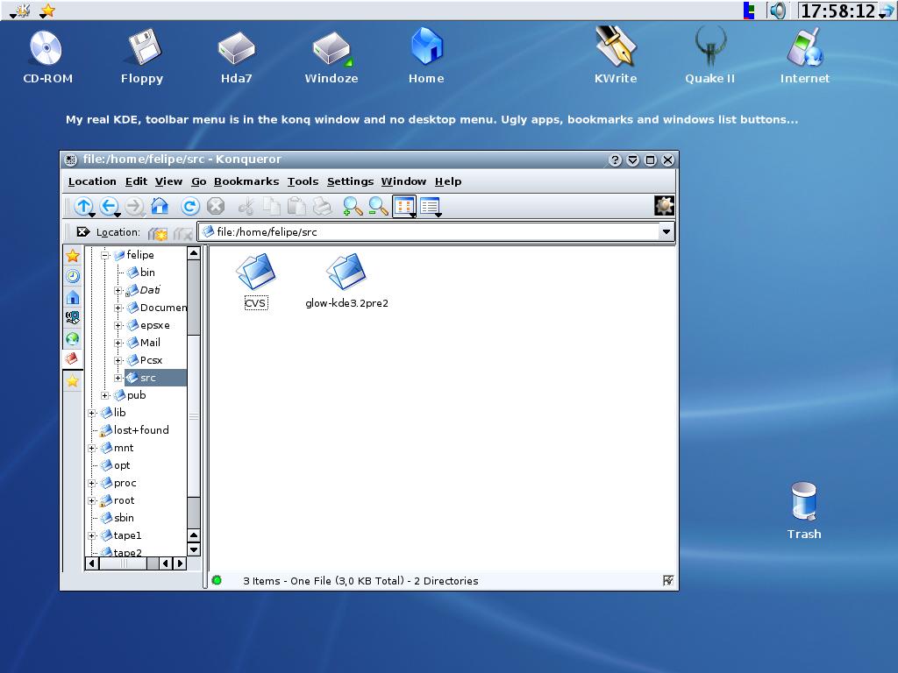Click the Cut scissors icon
The height and width of the screenshot is (673, 898).
coord(246,206)
